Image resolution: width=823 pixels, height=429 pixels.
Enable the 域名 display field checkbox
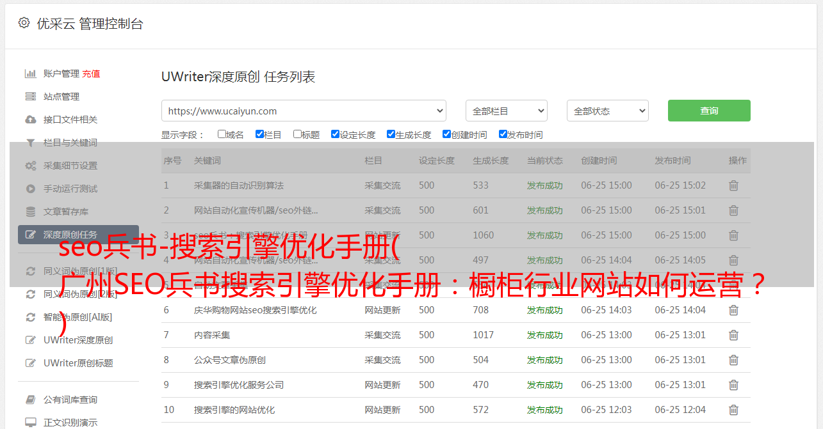[222, 134]
